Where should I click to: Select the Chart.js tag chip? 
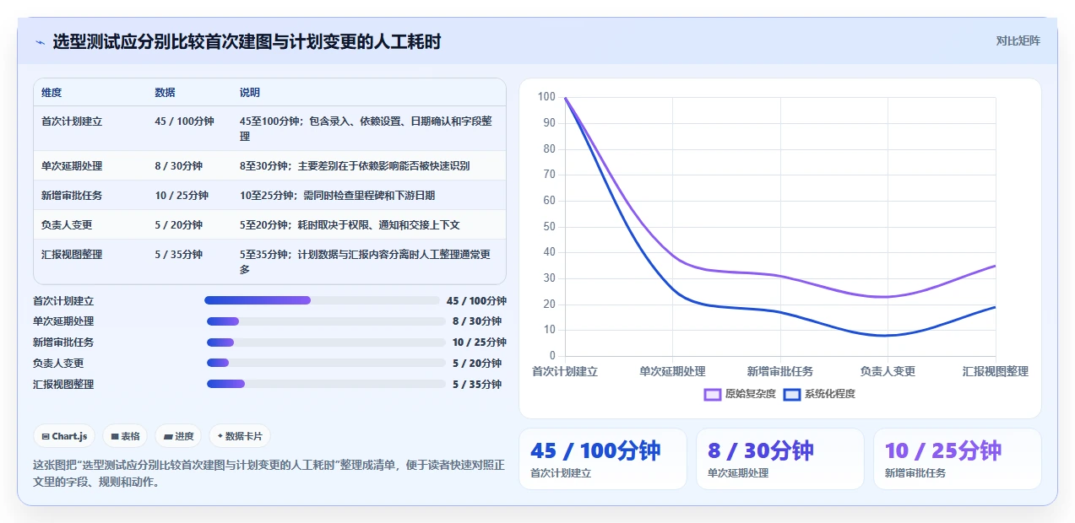click(65, 436)
